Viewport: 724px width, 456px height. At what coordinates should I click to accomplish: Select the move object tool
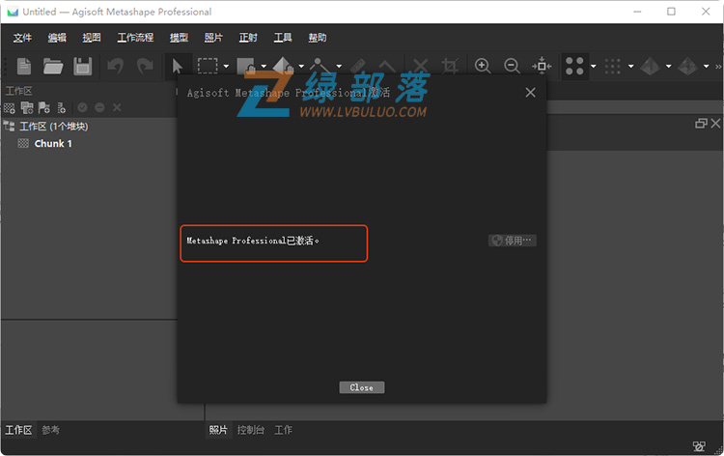[283, 66]
